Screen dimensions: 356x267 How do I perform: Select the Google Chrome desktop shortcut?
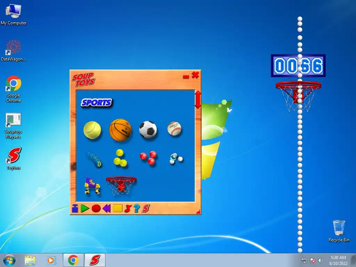click(14, 89)
